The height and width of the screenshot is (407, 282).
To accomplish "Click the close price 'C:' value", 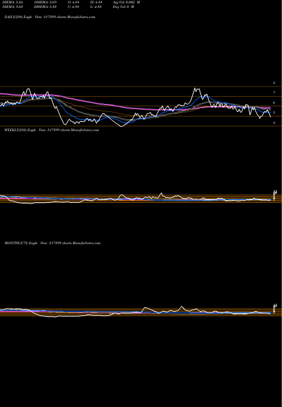I will click(73, 6).
